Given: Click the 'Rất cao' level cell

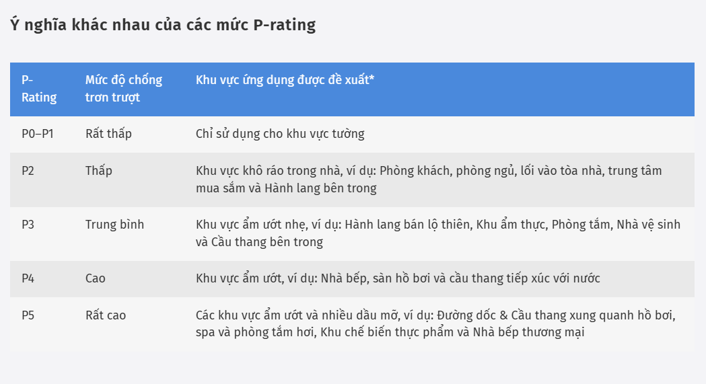Looking at the screenshot, I should tap(106, 315).
